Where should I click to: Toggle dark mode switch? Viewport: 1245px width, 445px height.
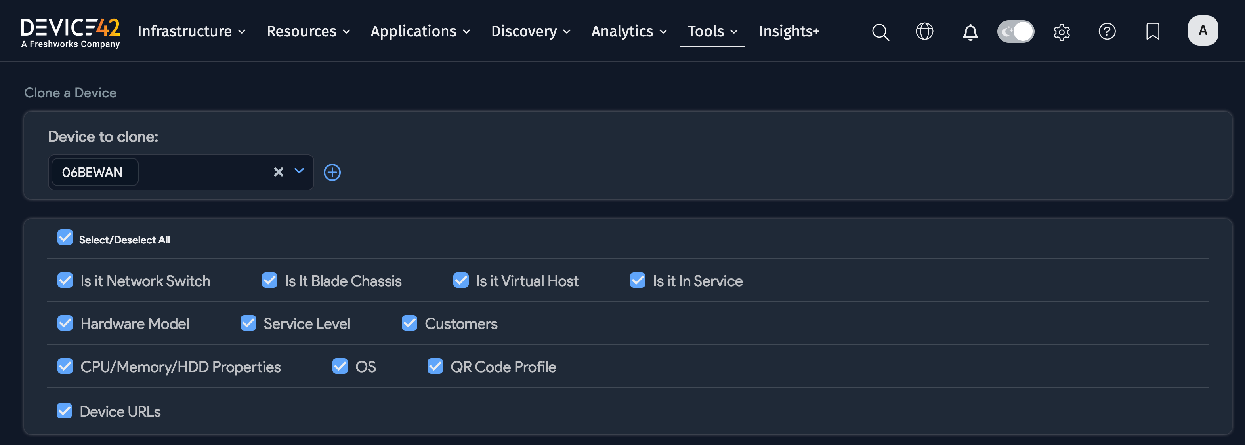pyautogui.click(x=1016, y=31)
